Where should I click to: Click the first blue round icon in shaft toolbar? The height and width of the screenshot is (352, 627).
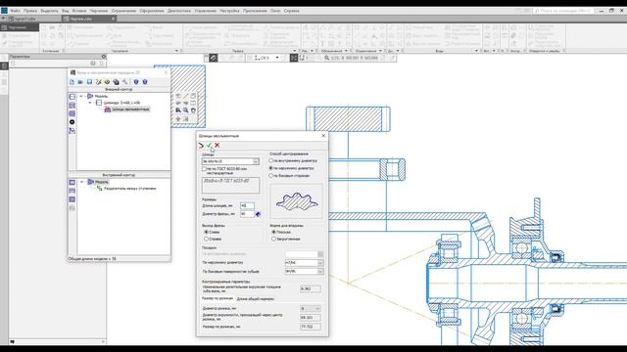[136, 82]
